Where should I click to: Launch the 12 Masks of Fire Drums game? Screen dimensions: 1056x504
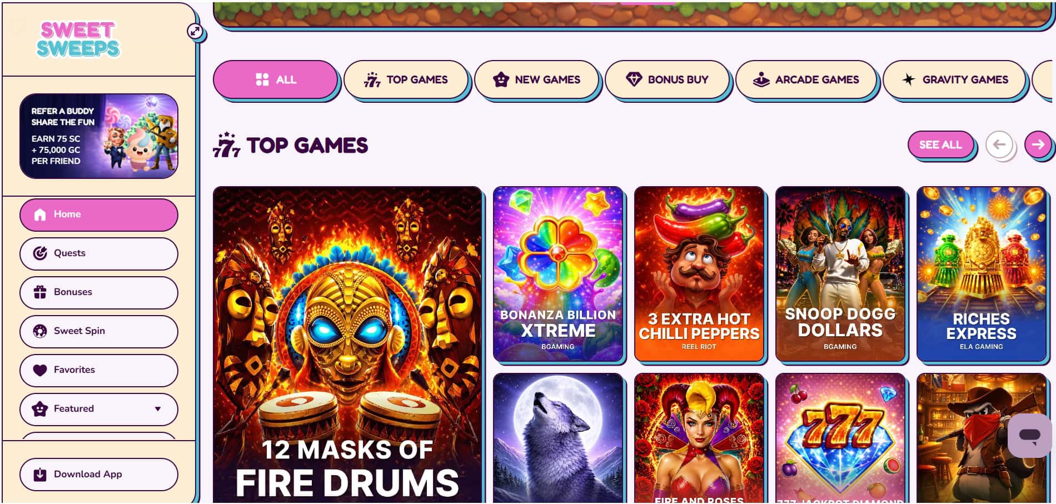coord(347,345)
